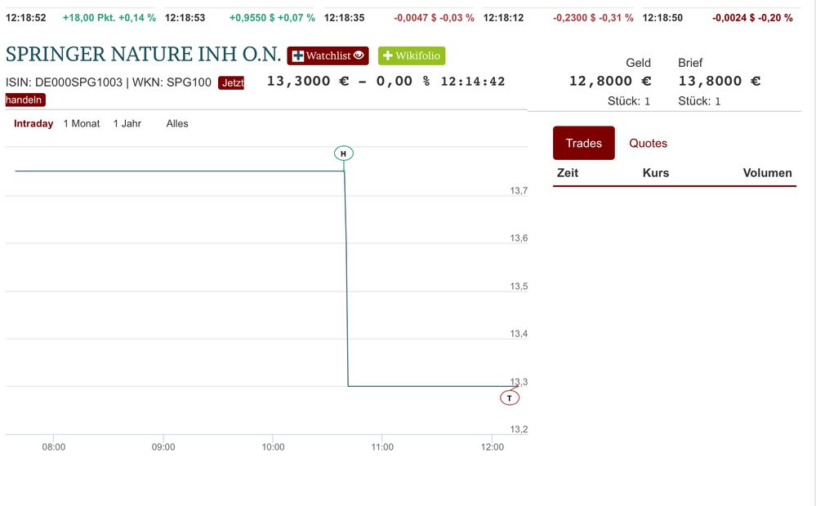816x506 pixels.
Task: Click the Geld price 12,8000 €
Action: point(610,81)
